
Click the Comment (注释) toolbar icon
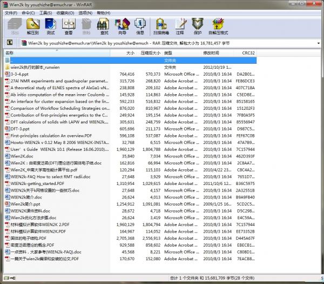(x=180, y=26)
